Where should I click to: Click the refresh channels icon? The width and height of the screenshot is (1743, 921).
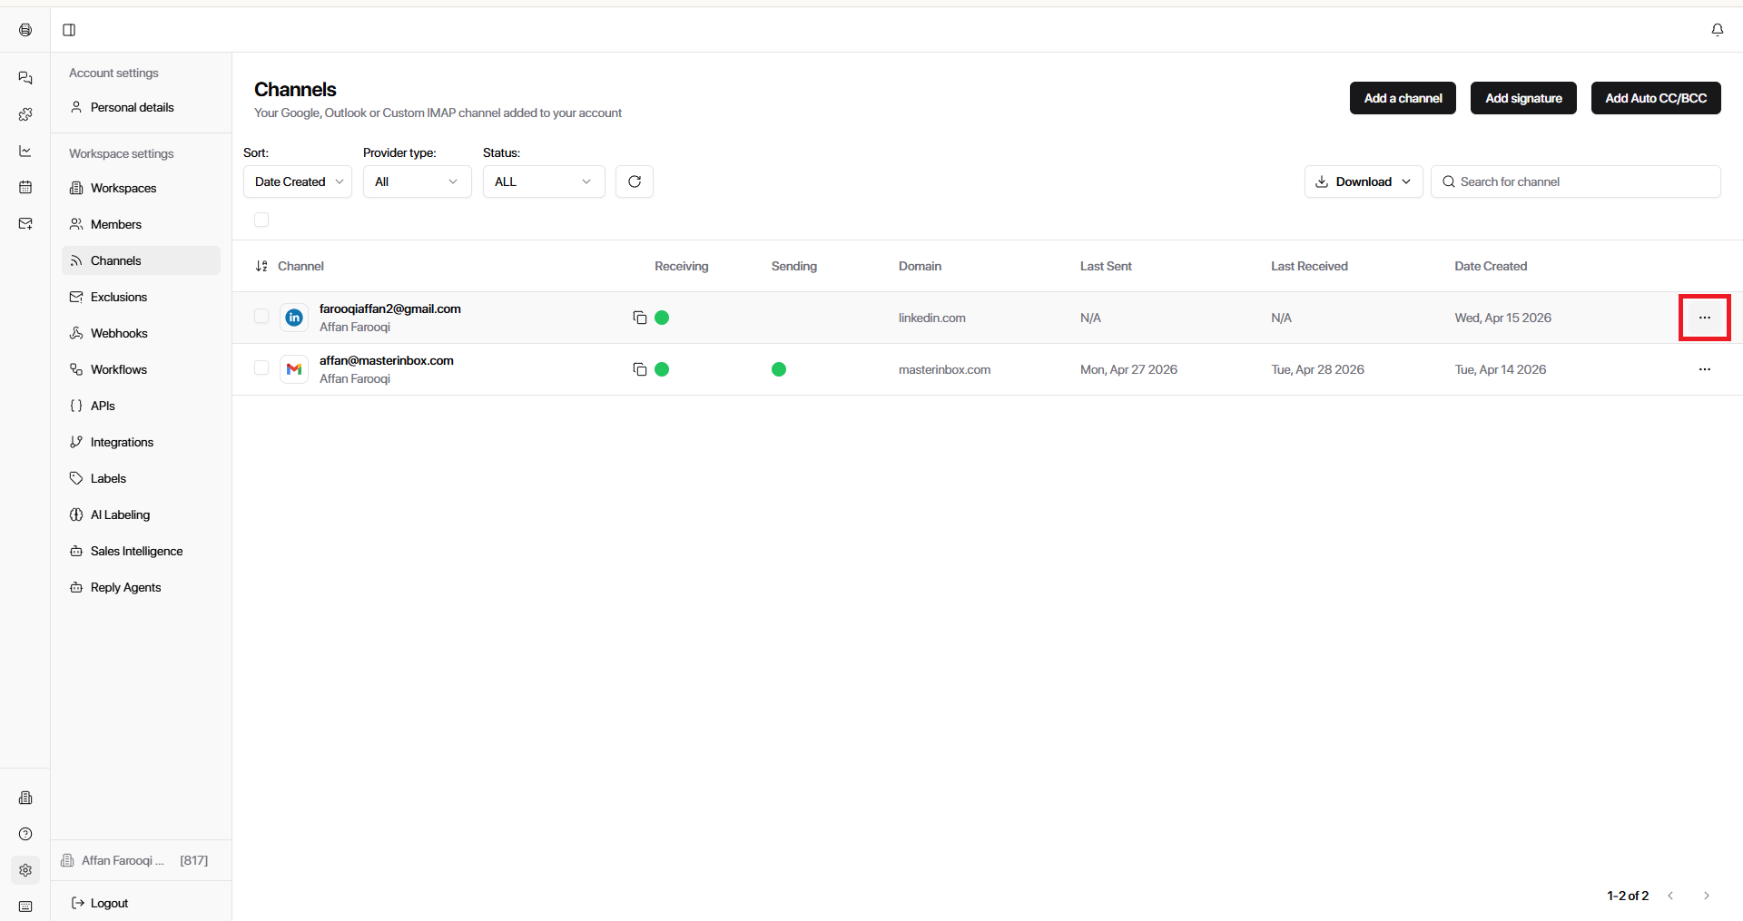(634, 181)
